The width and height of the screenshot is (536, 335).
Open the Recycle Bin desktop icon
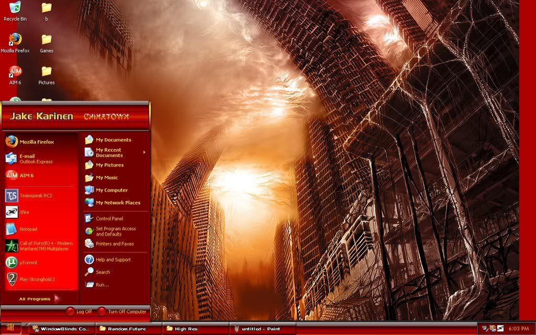click(15, 12)
